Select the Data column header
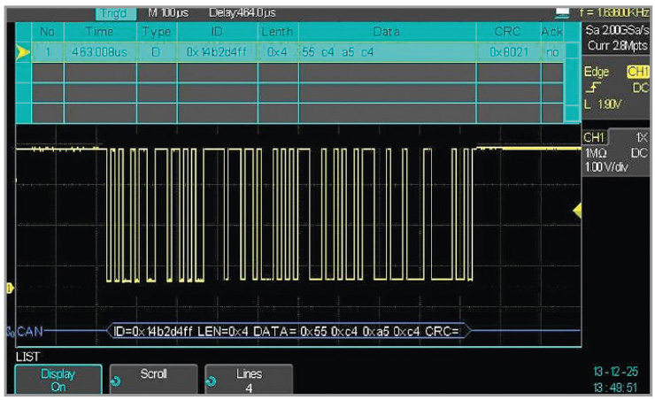The image size is (655, 400). click(386, 32)
